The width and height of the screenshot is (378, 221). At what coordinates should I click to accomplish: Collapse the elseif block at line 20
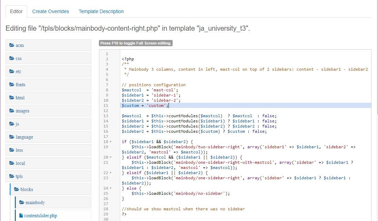[x=111, y=157]
